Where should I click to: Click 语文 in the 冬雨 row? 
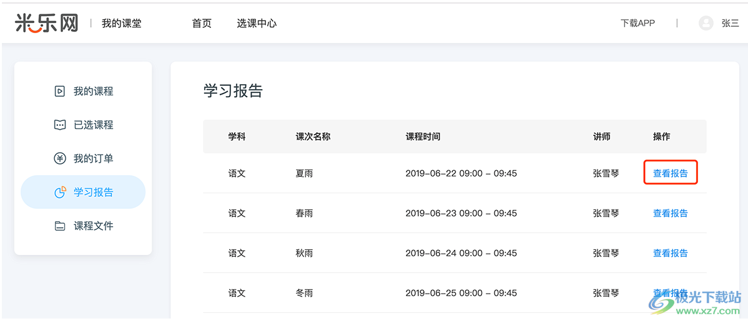point(237,293)
